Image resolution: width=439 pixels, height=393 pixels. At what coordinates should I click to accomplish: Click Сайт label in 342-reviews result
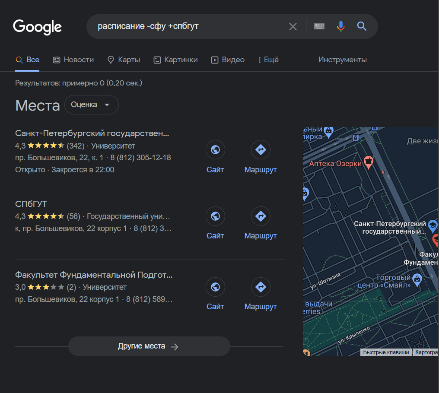click(x=215, y=170)
